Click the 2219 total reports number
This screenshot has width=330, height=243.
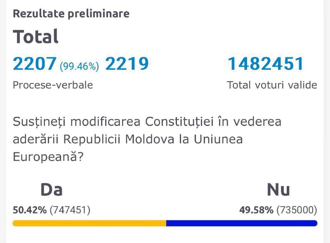coord(127,64)
